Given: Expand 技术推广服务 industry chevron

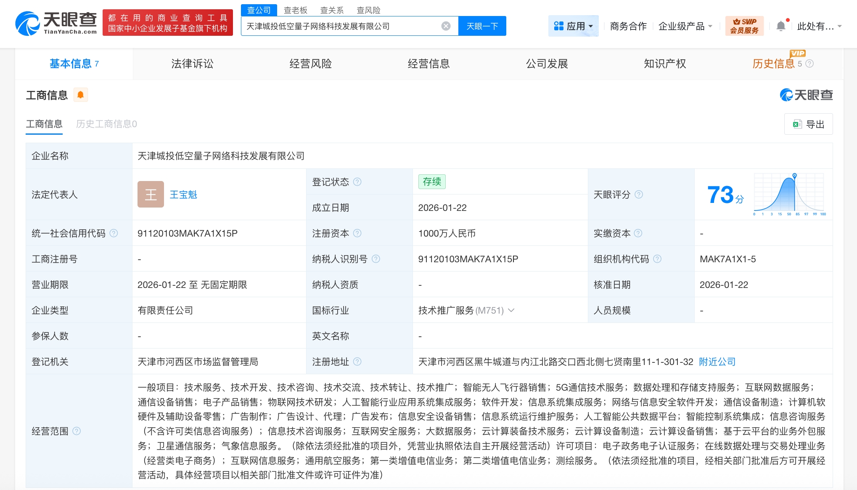Looking at the screenshot, I should 511,310.
